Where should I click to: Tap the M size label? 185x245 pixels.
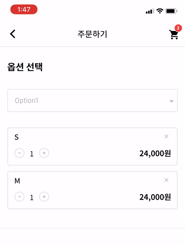coord(17,181)
